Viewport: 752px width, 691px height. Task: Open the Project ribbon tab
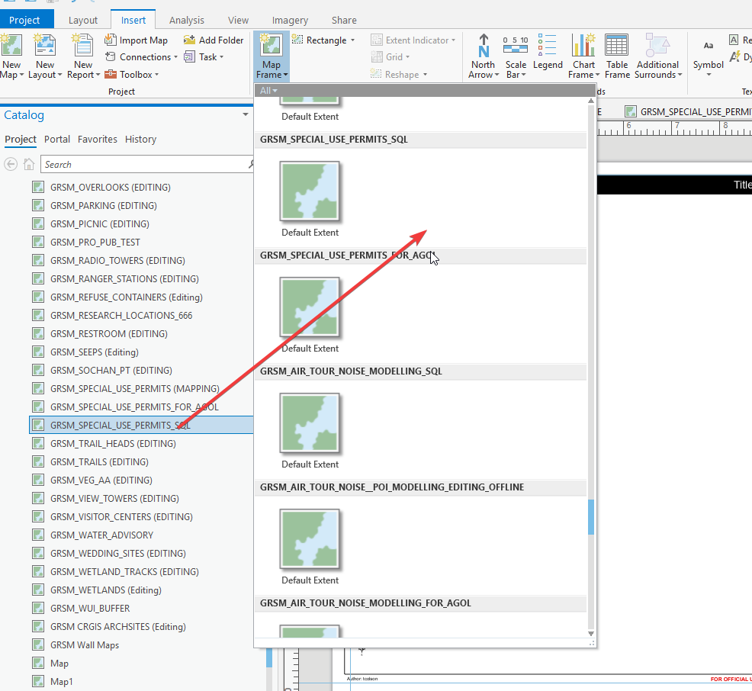click(x=24, y=20)
